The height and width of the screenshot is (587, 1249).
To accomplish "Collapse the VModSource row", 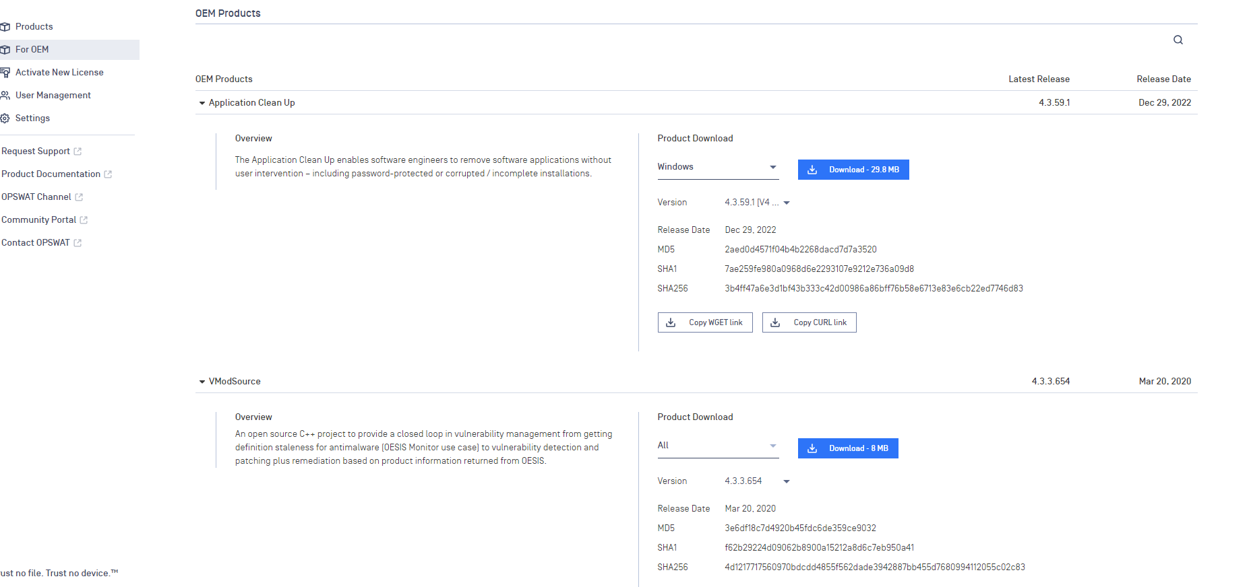I will pyautogui.click(x=202, y=382).
